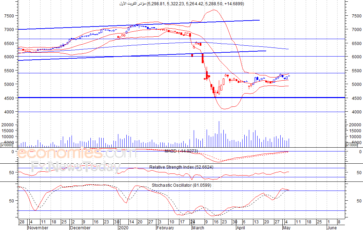The image size is (363, 230).
Task: Click the tallest volume bar in mid-March
Action: pos(219,134)
